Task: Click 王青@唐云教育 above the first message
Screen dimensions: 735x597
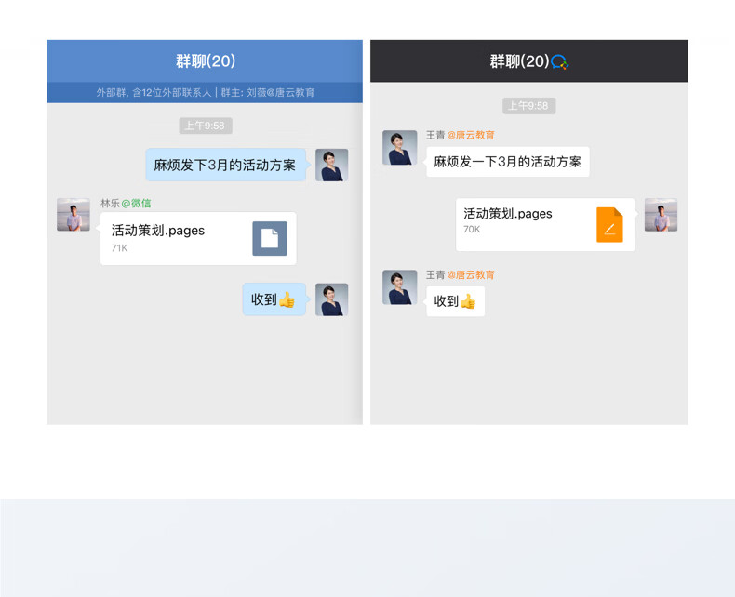Action: coord(460,135)
